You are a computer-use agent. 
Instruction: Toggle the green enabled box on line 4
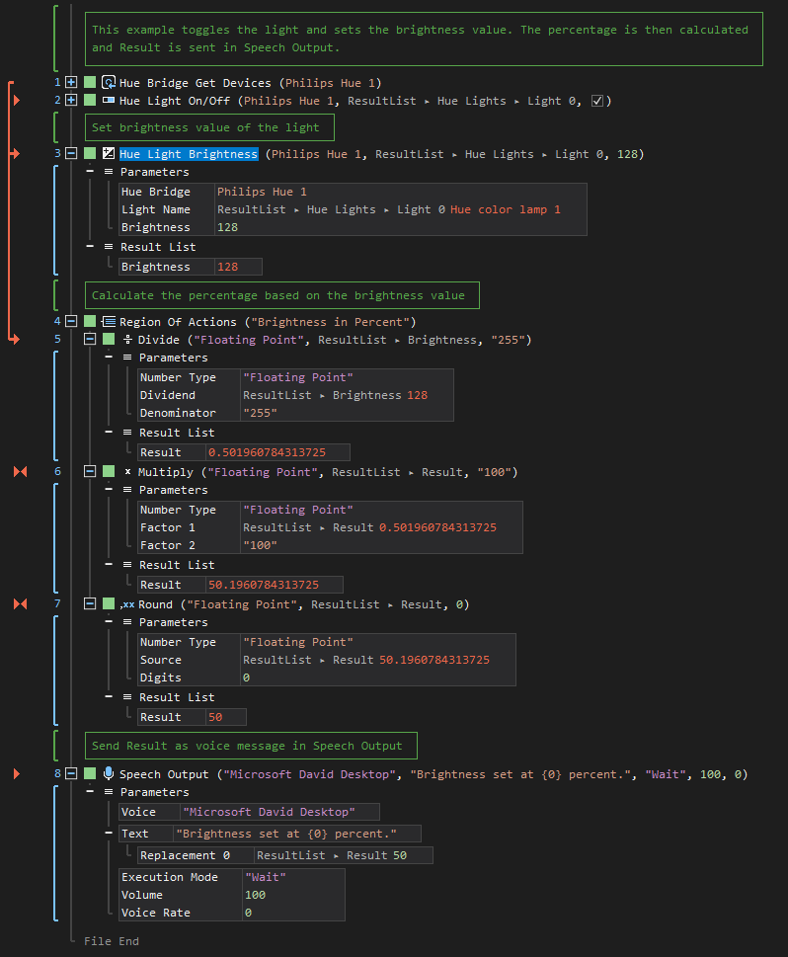(90, 322)
